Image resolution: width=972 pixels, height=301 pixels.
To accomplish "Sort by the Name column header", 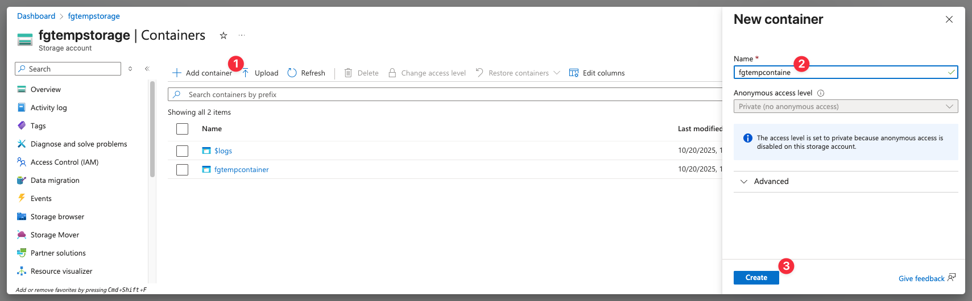I will tap(212, 129).
